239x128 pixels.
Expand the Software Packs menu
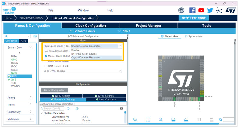pos(82,31)
